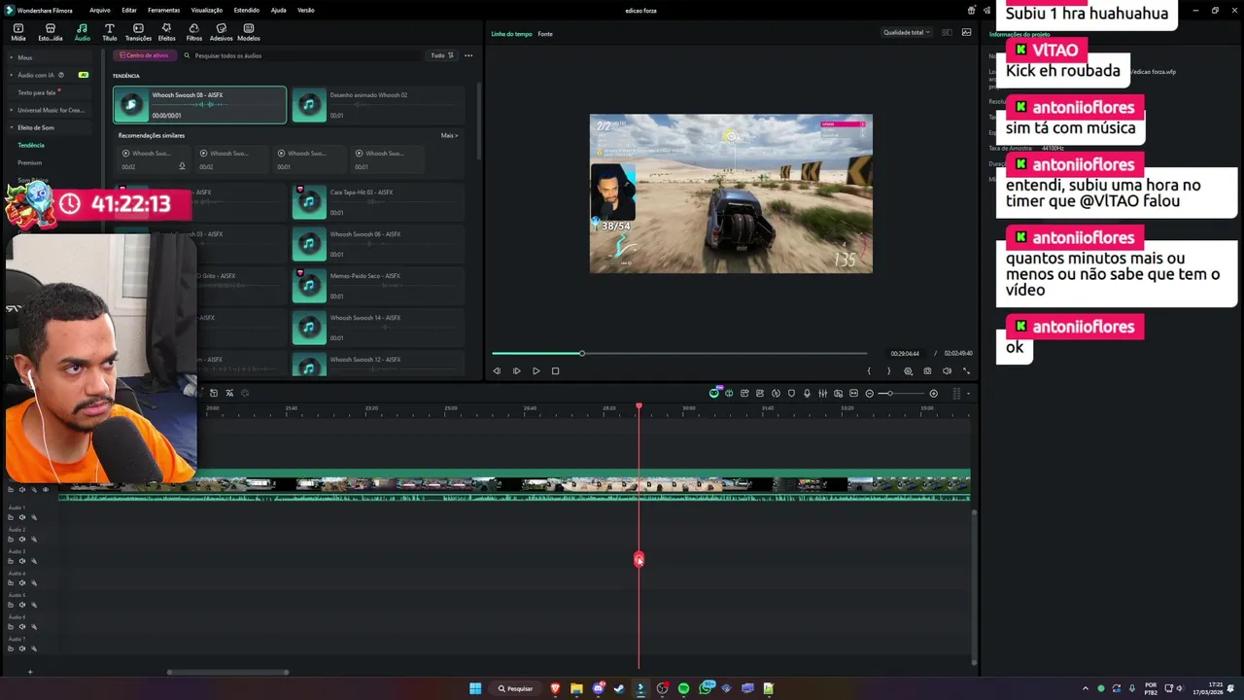Click the Centro de ativos button
This screenshot has height=700, width=1244.
click(x=144, y=55)
